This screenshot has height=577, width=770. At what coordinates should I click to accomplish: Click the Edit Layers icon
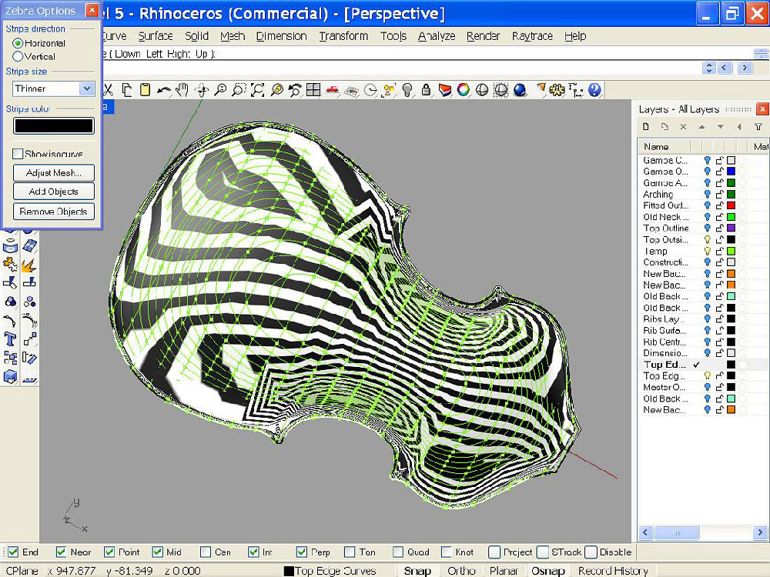click(x=445, y=90)
